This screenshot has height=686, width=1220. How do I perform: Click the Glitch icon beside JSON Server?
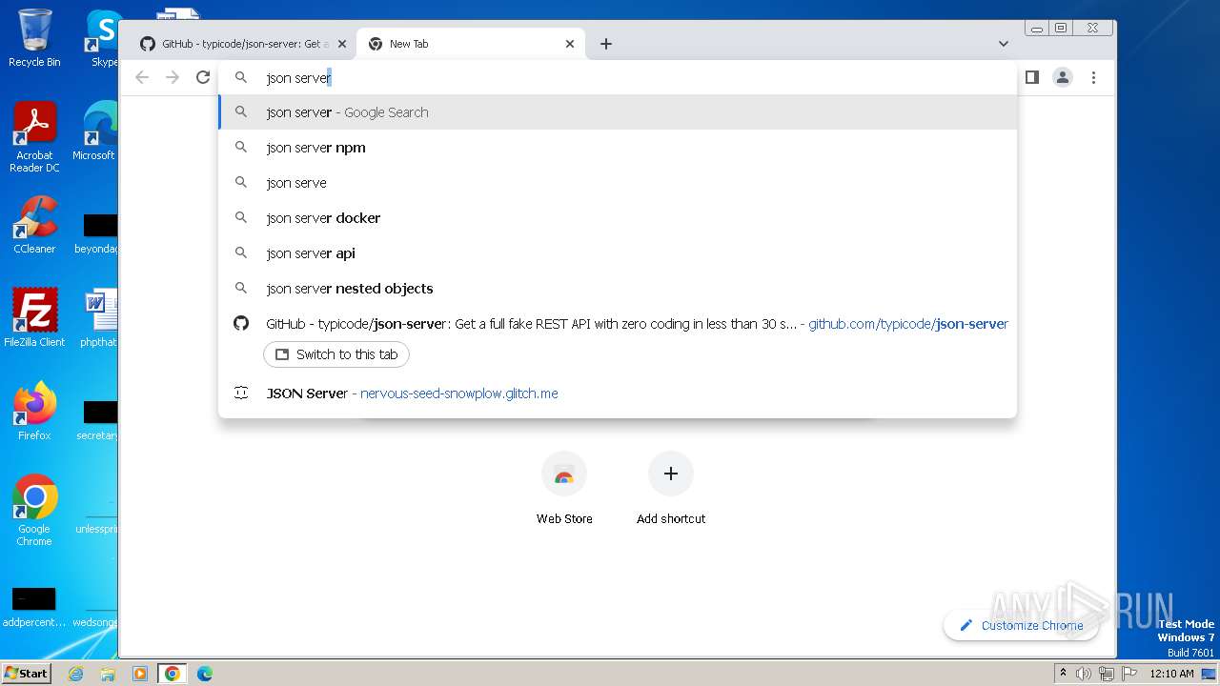[x=241, y=393]
